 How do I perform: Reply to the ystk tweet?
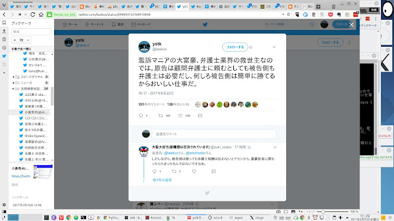(x=141, y=115)
